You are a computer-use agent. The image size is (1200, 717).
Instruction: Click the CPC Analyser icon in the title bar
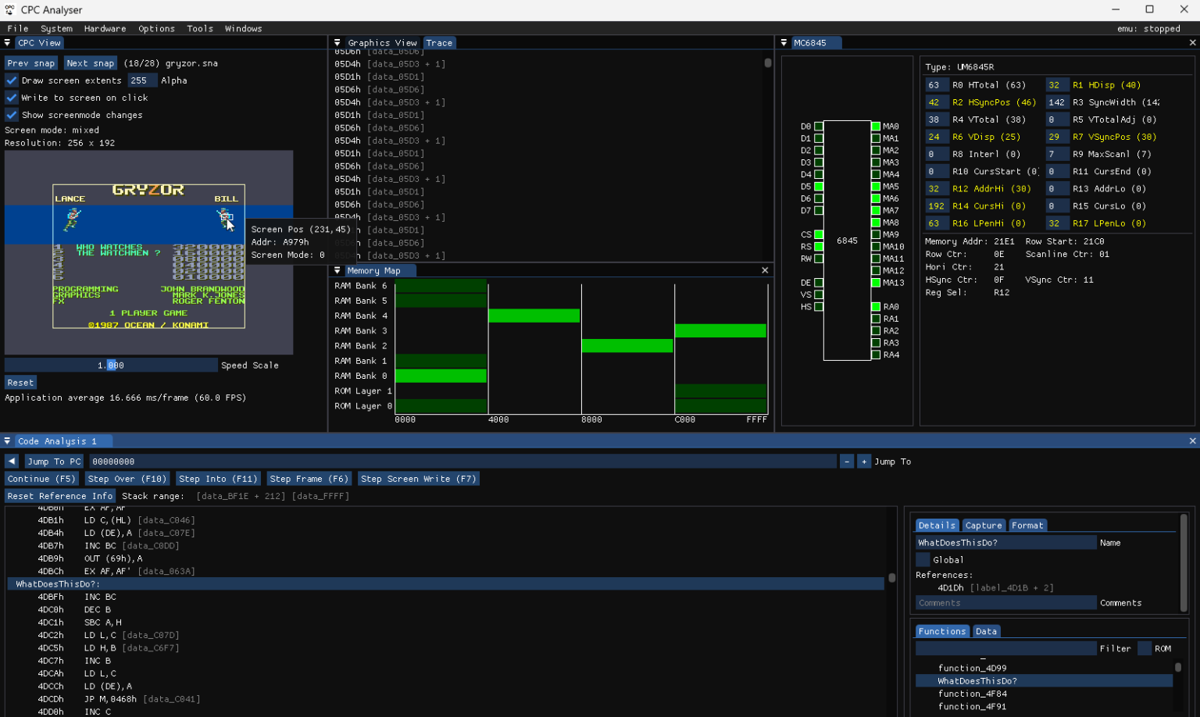9,9
